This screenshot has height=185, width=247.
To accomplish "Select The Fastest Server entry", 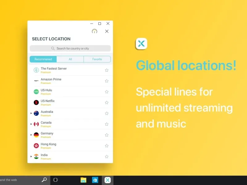I will [x=70, y=70].
